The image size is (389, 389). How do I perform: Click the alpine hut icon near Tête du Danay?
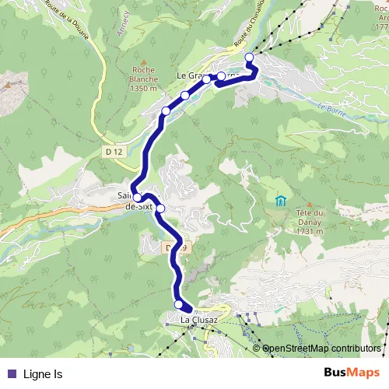coord(281,201)
